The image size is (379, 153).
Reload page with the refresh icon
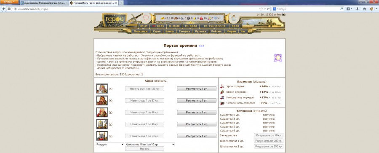click(x=268, y=9)
